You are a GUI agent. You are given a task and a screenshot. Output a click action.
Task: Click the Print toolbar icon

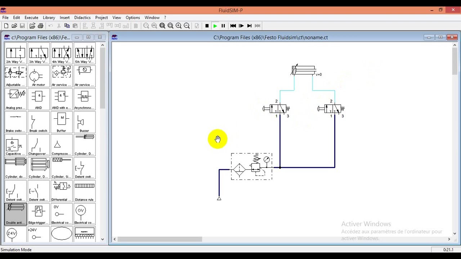coord(40,26)
